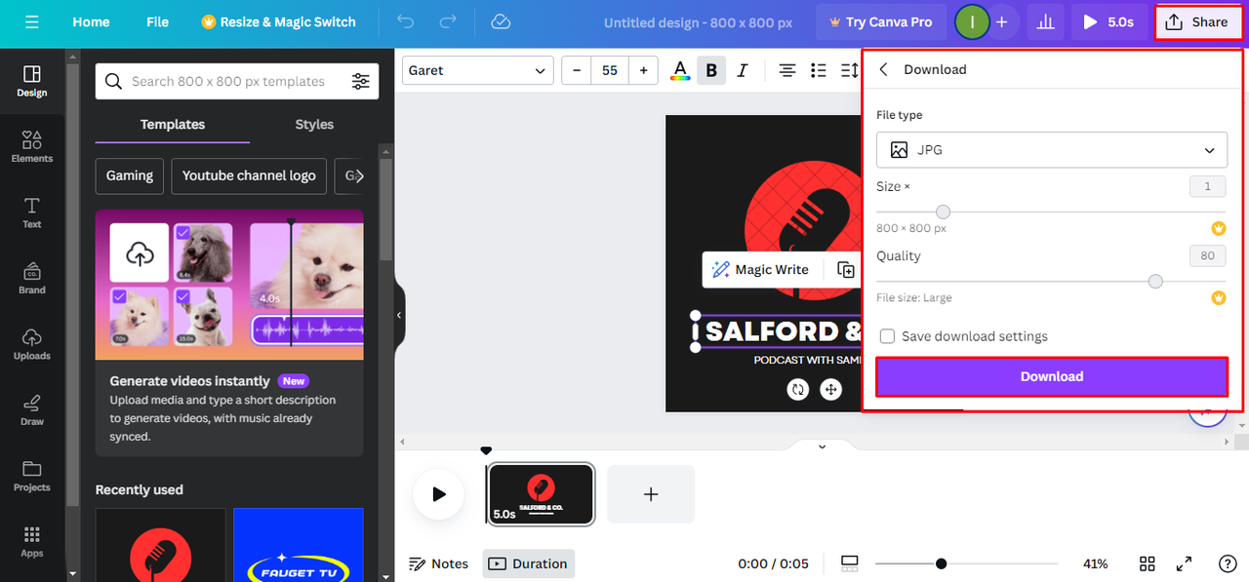This screenshot has height=582, width=1249.
Task: Select the Draw tool in sidebar
Action: point(32,409)
